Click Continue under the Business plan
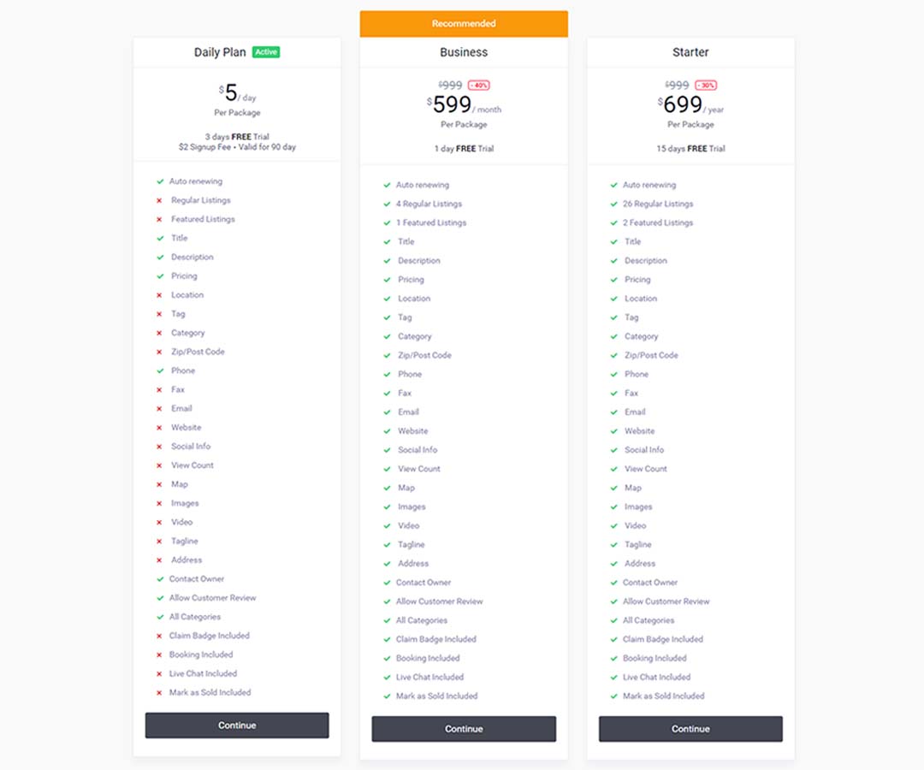Screen dimensions: 924x770 (x=463, y=729)
